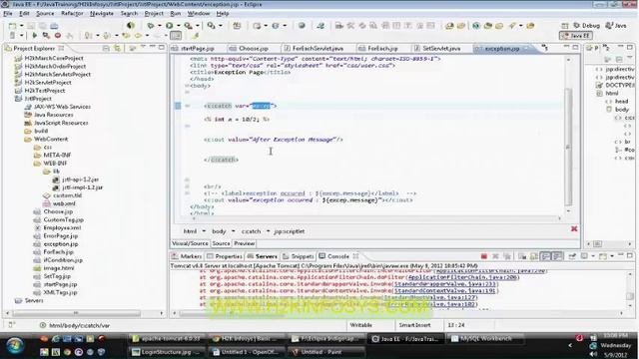639x359 pixels.
Task: Click the Save toolbar icon
Action: point(31,26)
